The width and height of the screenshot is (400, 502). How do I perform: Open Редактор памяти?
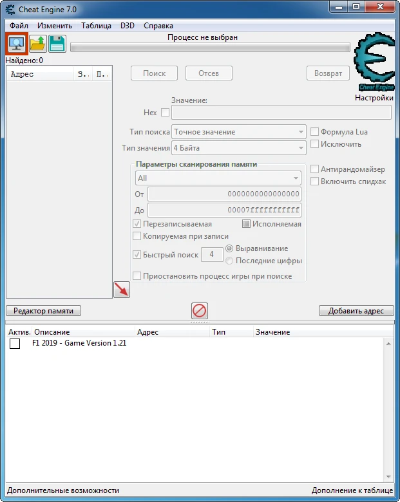coord(43,311)
